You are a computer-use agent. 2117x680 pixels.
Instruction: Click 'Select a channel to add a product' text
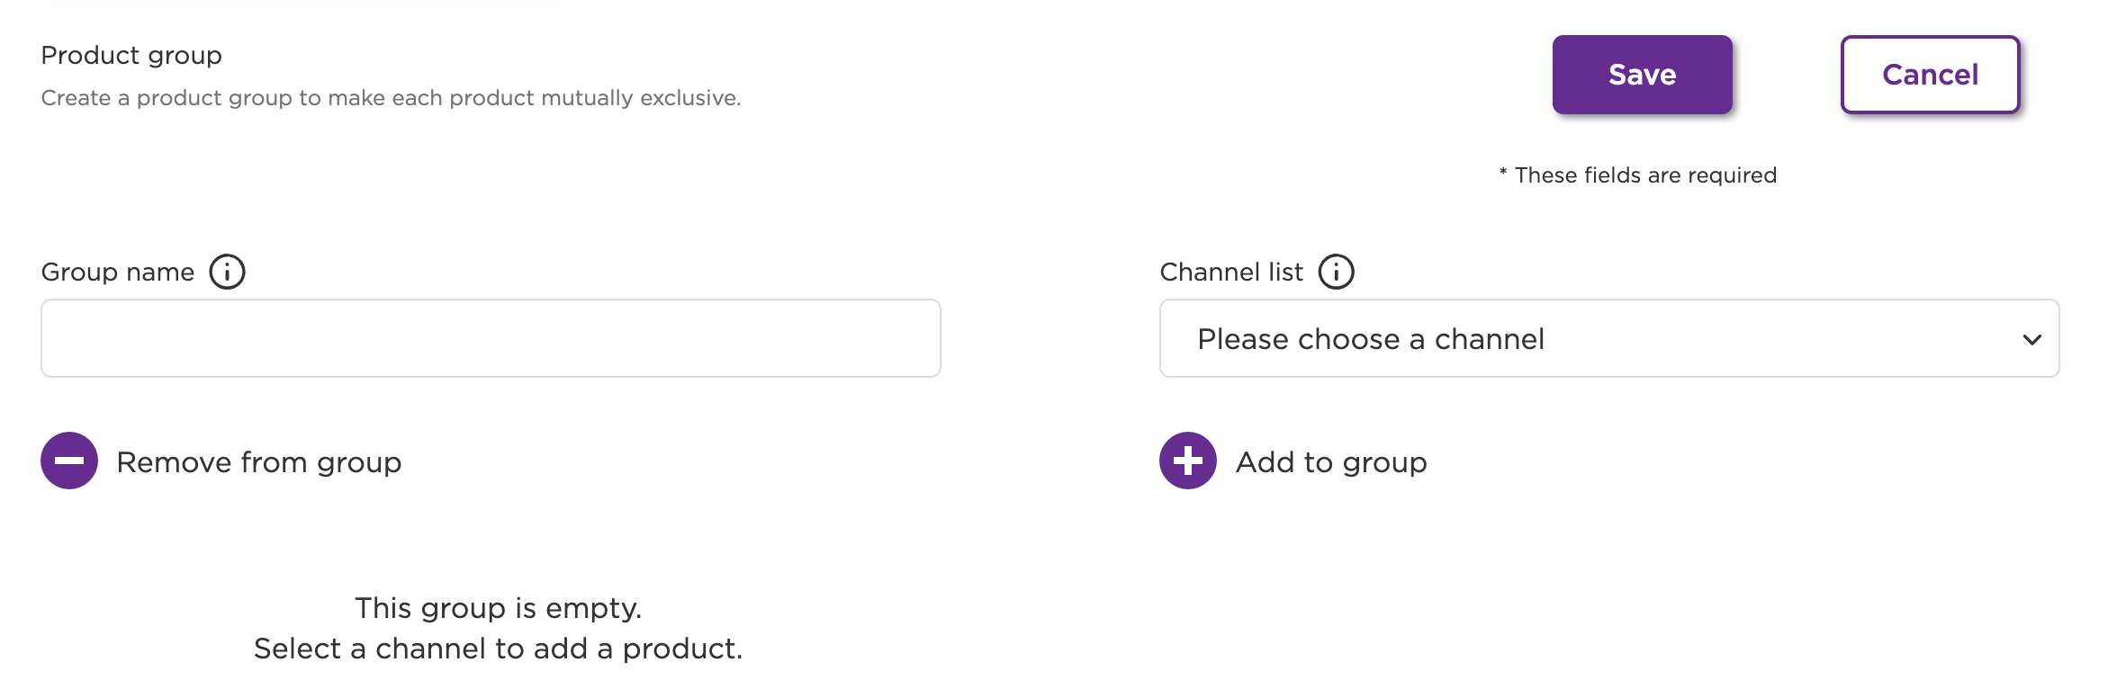pyautogui.click(x=498, y=649)
